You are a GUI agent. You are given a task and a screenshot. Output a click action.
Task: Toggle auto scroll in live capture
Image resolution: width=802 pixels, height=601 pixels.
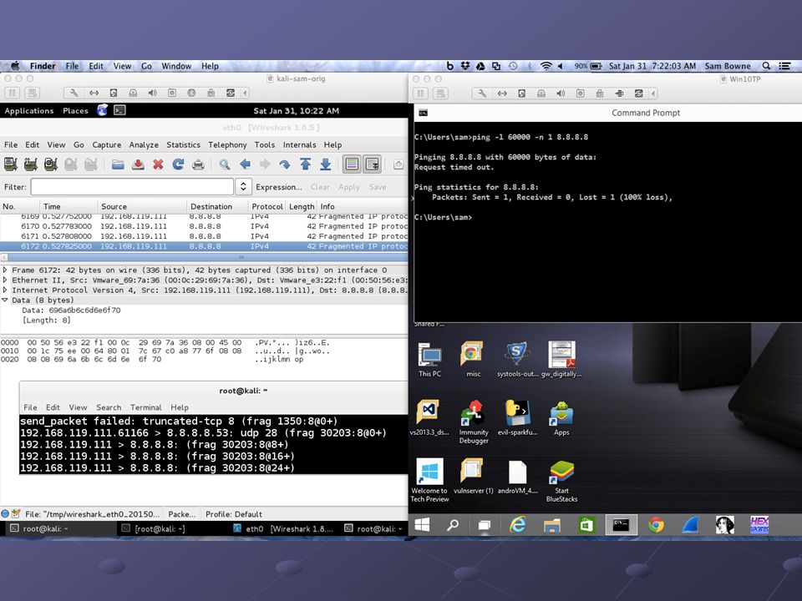[373, 164]
